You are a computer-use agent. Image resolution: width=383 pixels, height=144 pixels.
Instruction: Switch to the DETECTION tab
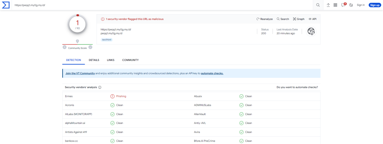[x=73, y=60]
